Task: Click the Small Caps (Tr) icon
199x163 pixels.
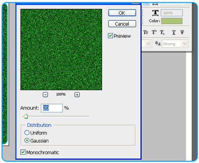Action: click(145, 32)
